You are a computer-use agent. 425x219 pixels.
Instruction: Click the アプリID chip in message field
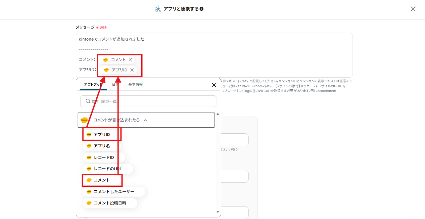(x=119, y=70)
